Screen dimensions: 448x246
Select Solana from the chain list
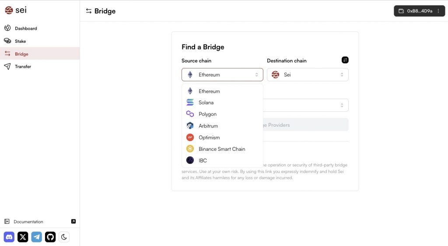pyautogui.click(x=206, y=103)
